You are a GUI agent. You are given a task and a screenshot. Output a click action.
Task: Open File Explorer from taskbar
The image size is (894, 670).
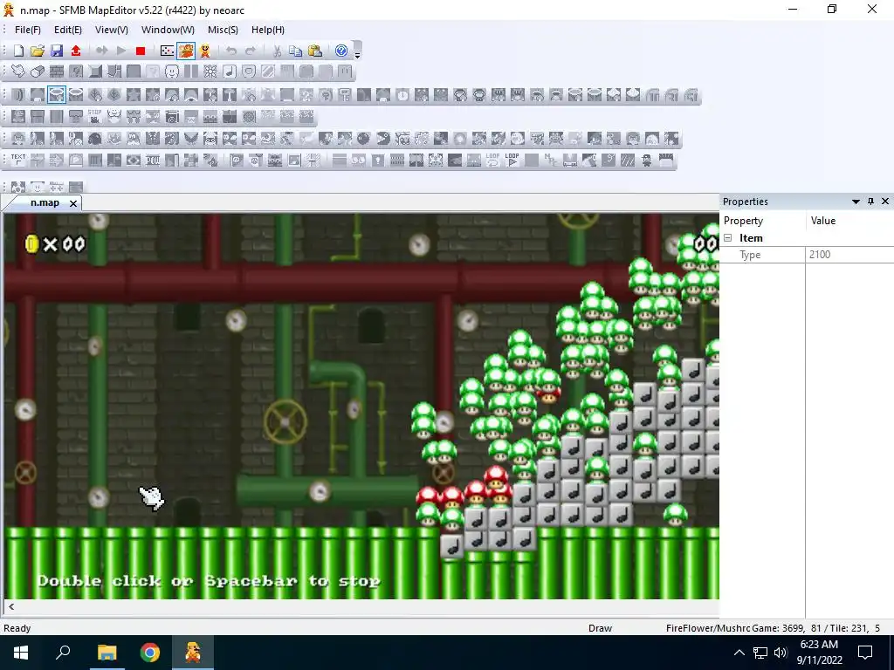pos(107,653)
